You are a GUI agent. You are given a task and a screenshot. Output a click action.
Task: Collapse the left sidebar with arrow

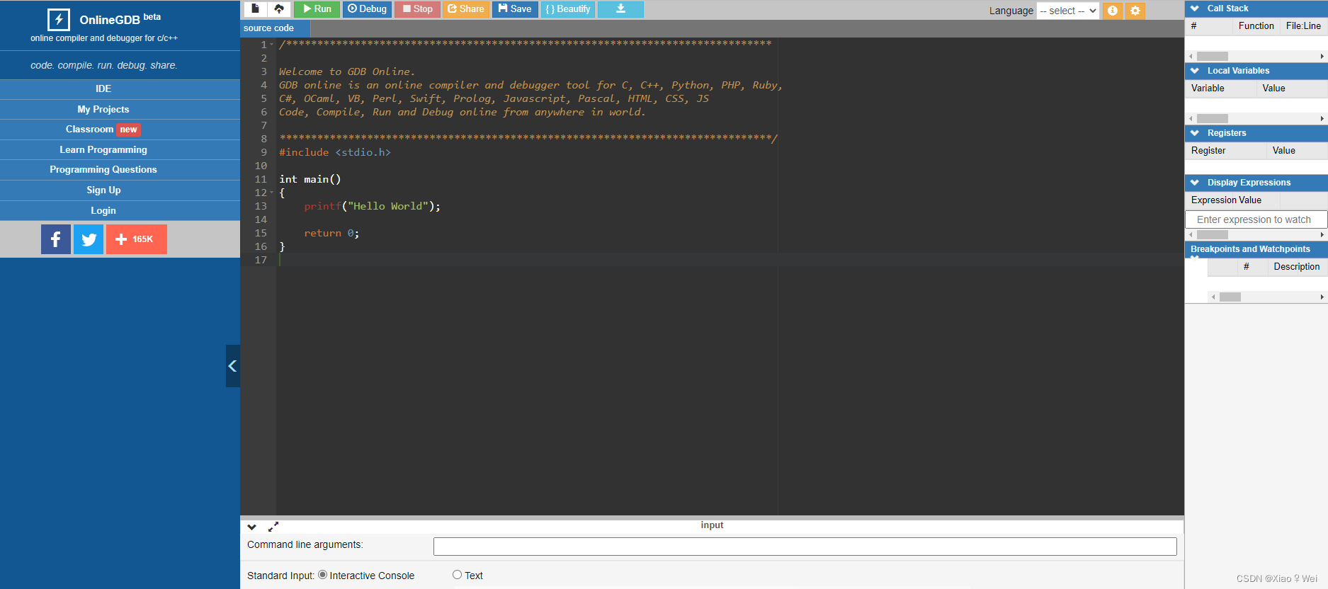(232, 366)
